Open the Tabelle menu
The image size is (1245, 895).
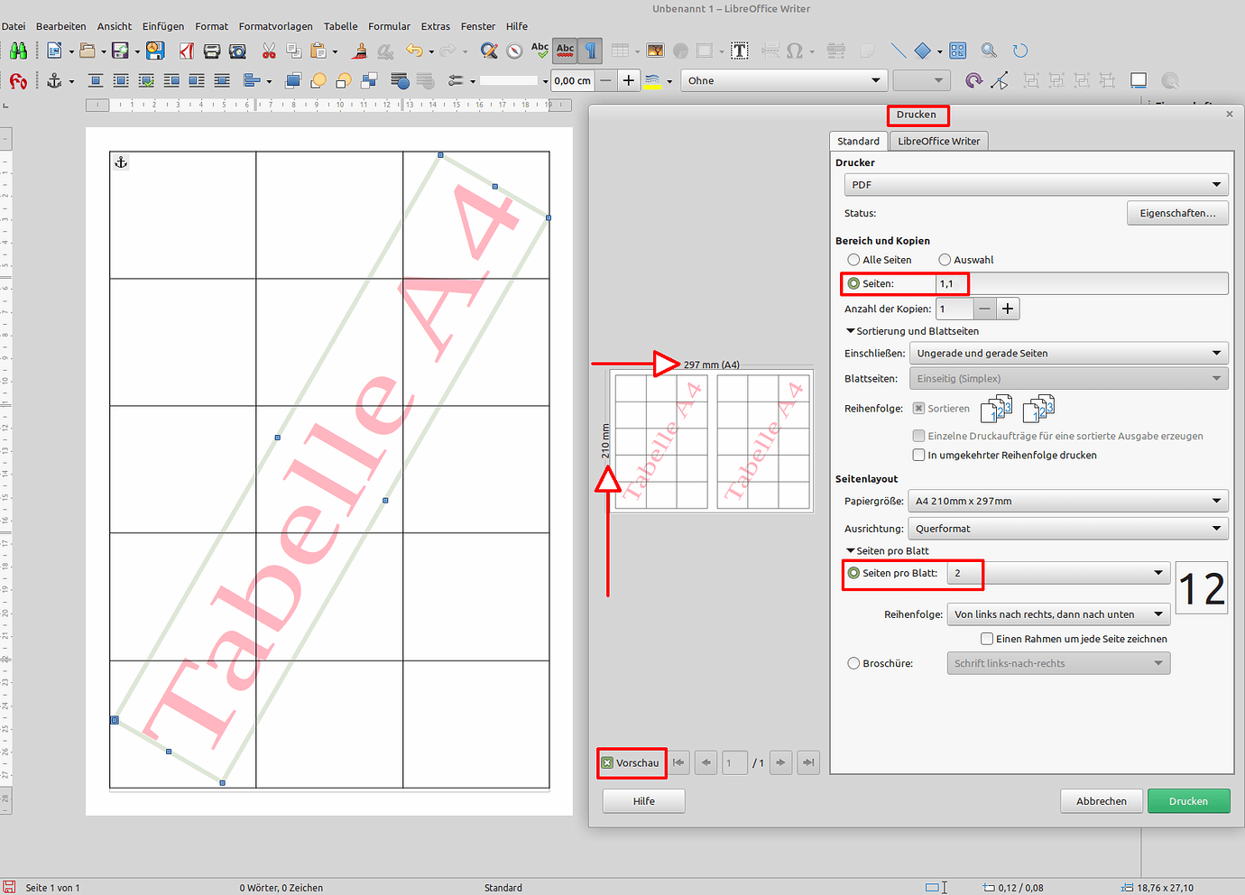[341, 26]
